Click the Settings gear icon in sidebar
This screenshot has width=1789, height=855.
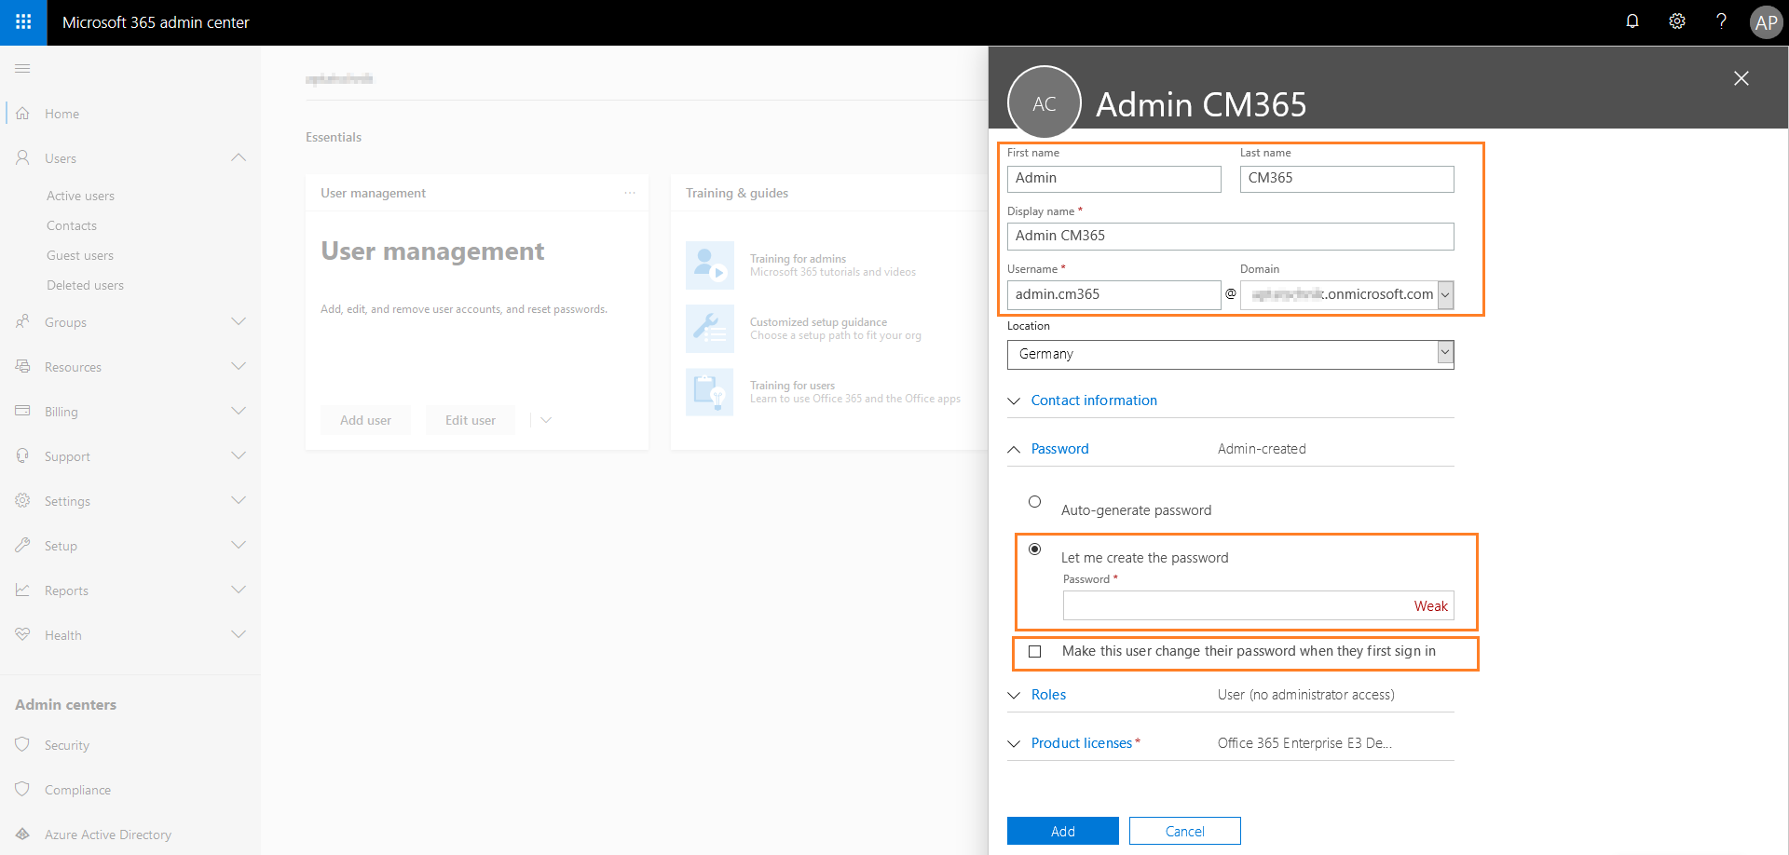pyautogui.click(x=22, y=501)
